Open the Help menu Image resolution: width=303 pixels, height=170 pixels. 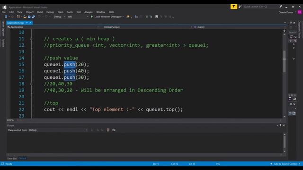pyautogui.click(x=112, y=12)
